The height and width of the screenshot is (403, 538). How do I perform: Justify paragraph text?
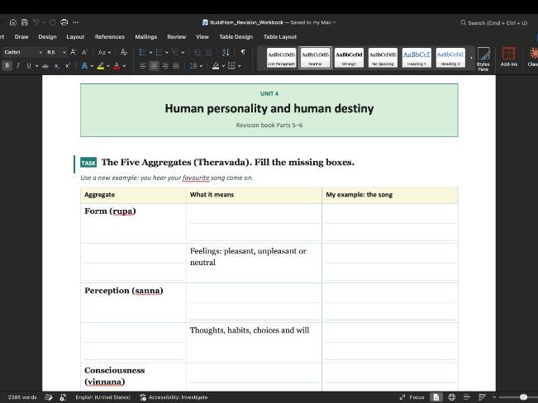click(176, 66)
